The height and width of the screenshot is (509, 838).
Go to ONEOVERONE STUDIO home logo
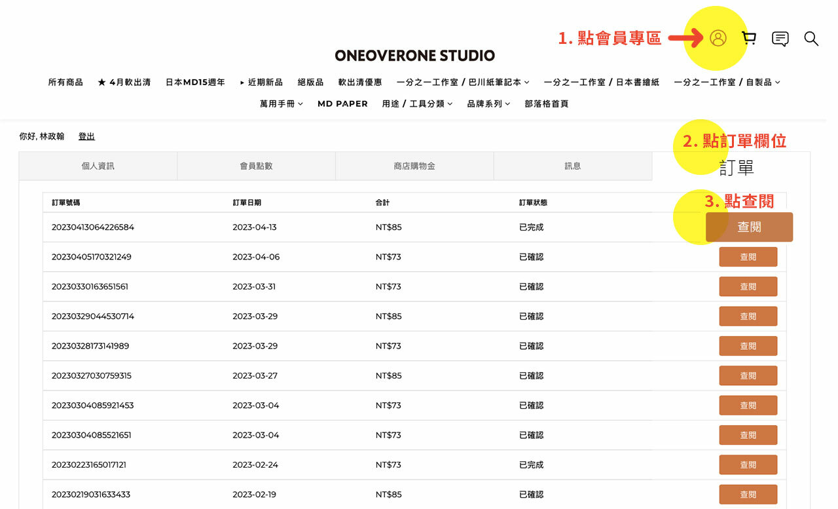tap(414, 56)
